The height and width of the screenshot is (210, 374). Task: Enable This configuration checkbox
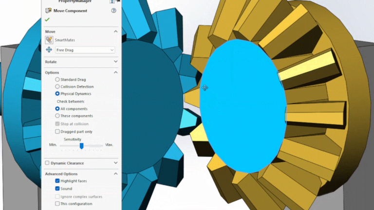tap(57, 204)
